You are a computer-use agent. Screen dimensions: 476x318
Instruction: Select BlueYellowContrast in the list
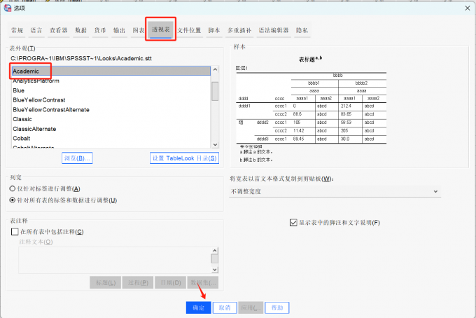111,100
